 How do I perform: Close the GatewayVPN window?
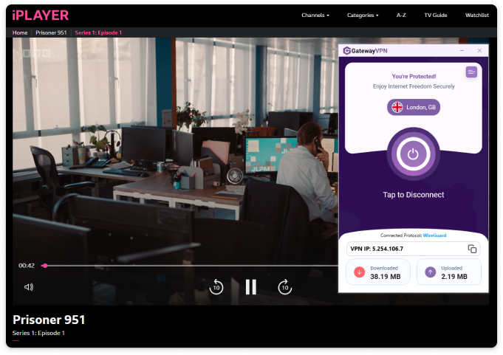point(479,51)
